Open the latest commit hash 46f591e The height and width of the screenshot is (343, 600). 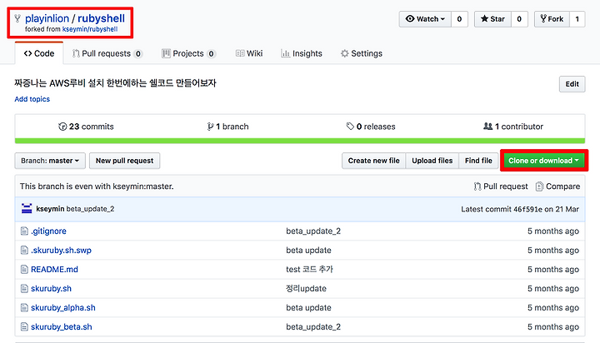tap(529, 209)
